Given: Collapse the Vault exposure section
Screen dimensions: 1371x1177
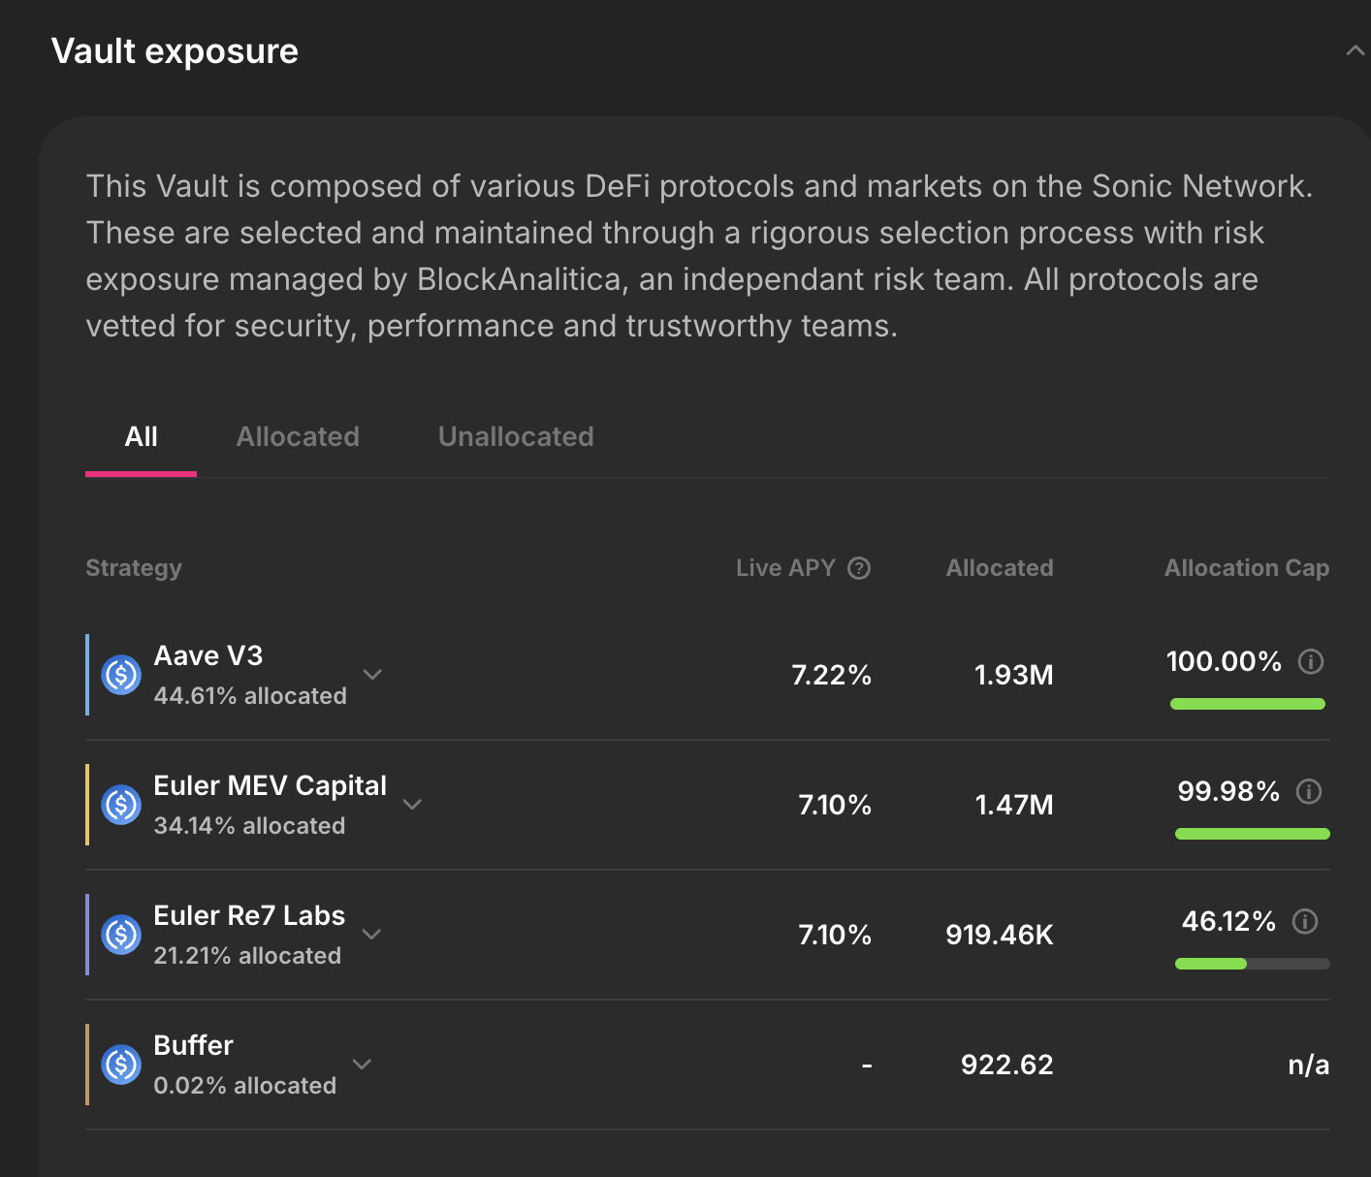Looking at the screenshot, I should click(1355, 51).
